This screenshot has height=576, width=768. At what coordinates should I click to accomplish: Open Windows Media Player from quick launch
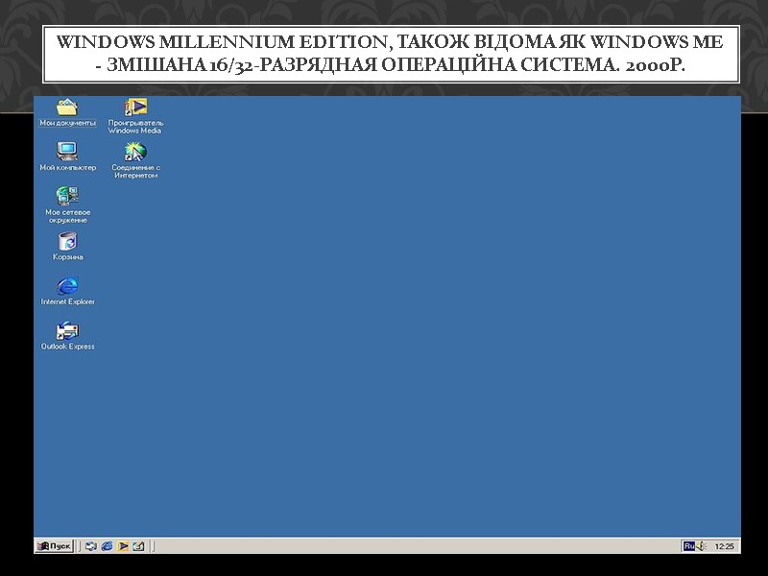point(123,544)
